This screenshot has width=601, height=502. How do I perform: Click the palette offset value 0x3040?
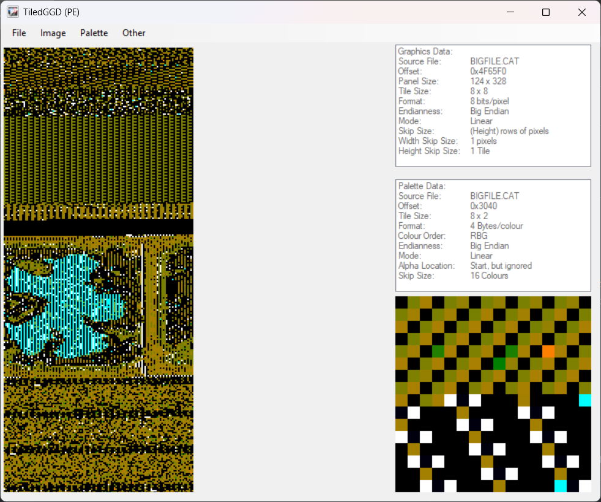[x=483, y=206]
